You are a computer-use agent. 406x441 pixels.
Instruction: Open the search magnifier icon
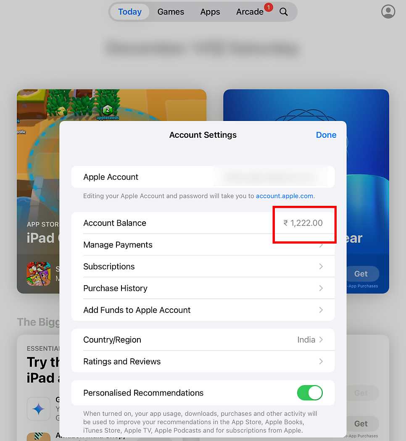283,12
